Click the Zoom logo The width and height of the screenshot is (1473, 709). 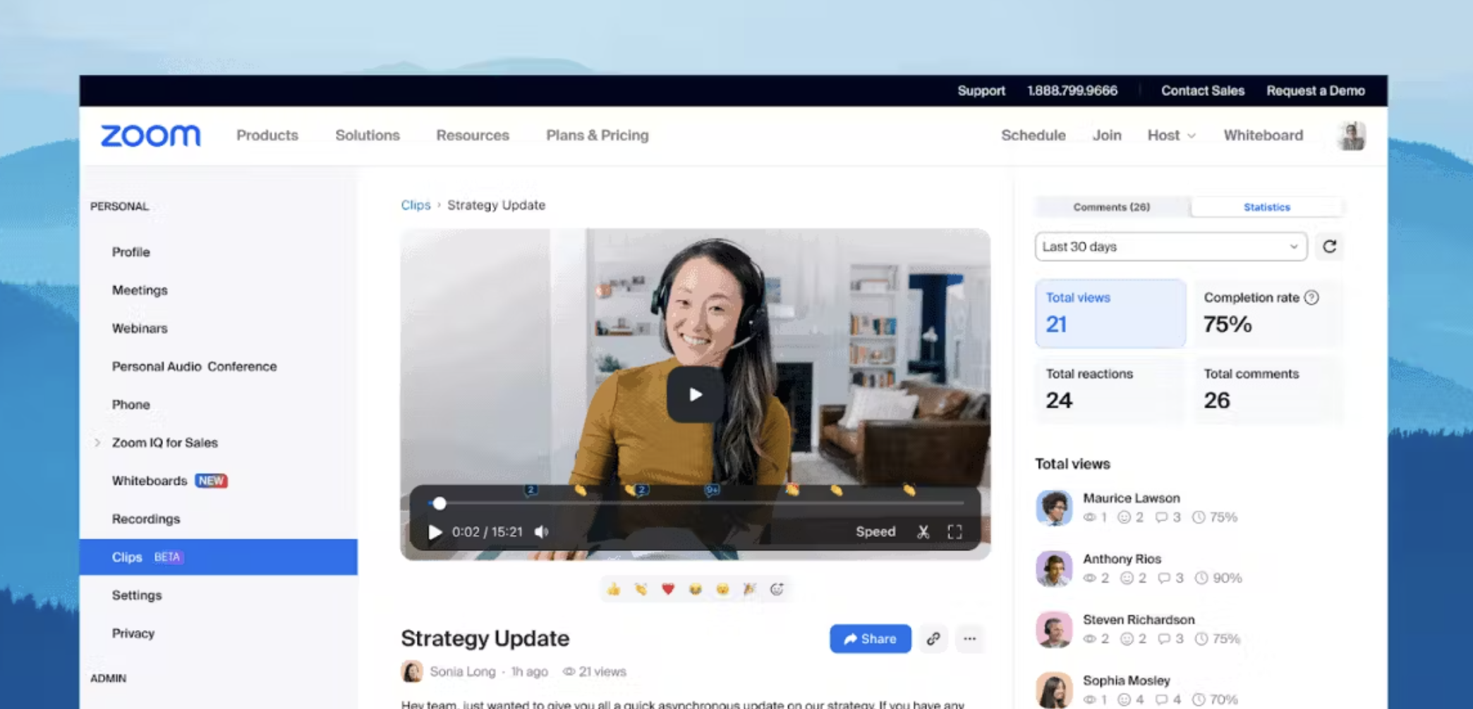click(150, 135)
